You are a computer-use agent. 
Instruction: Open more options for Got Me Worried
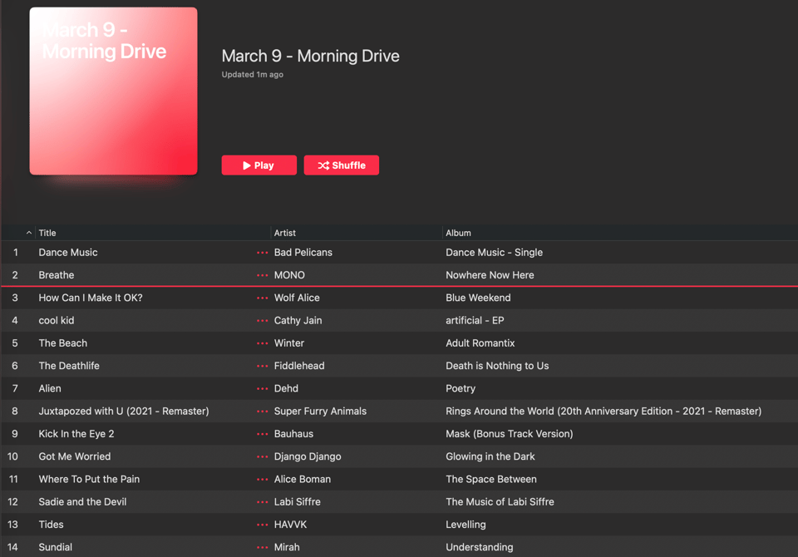click(x=263, y=456)
